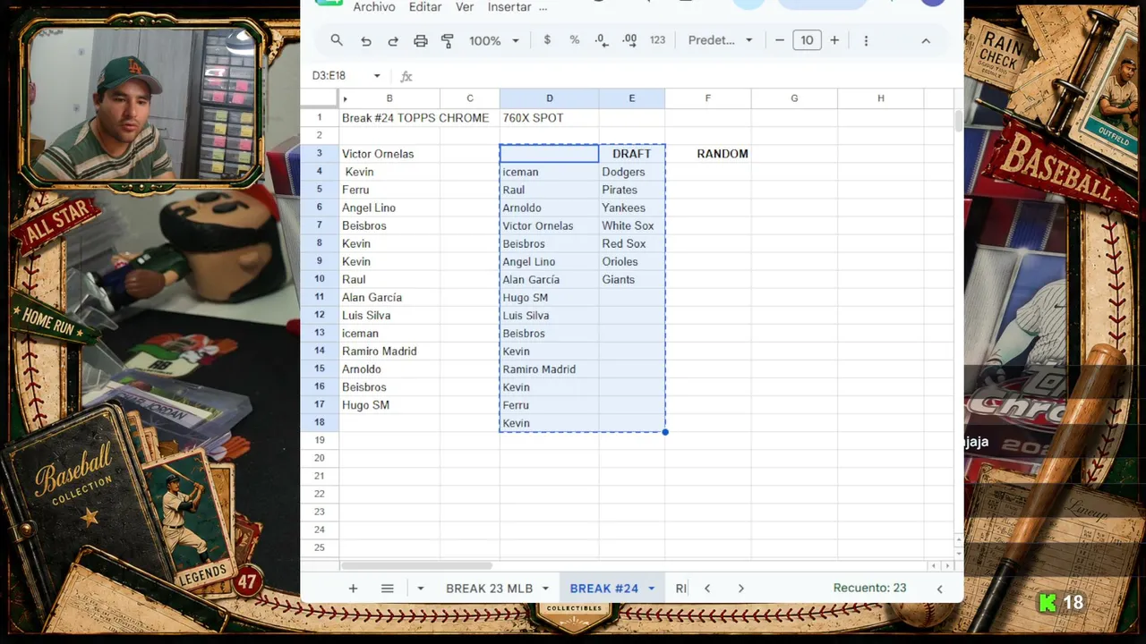
Task: Switch to the BREAK 23 MLB sheet
Action: 489,589
